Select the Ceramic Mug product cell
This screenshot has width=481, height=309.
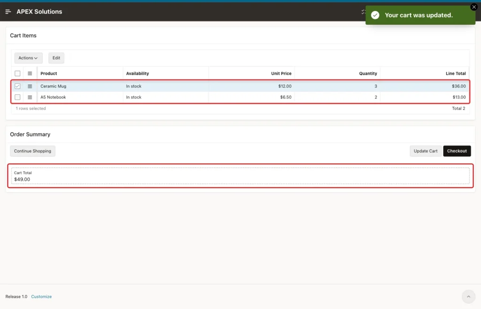point(80,86)
